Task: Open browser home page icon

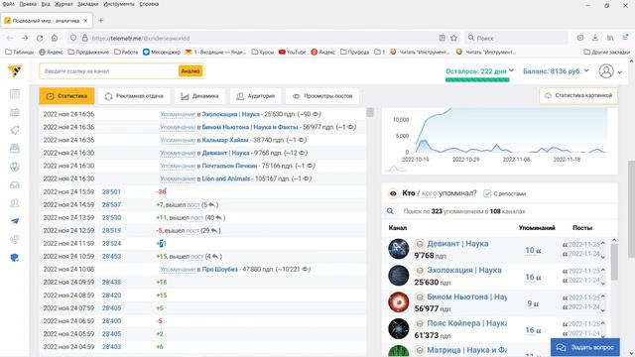Action: (x=55, y=38)
